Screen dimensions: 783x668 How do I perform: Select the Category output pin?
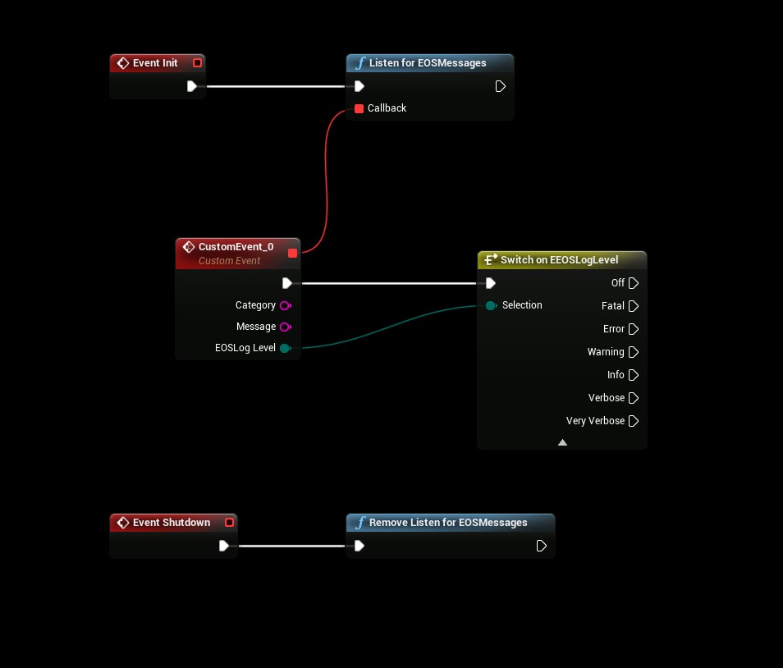[x=285, y=305]
